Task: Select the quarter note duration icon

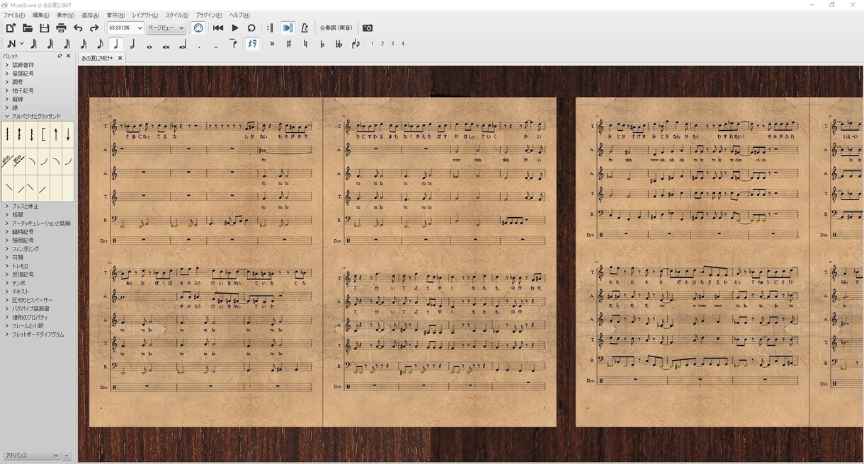Action: point(116,44)
